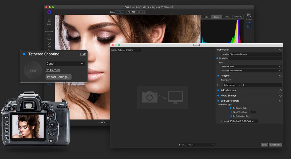Viewport: 291px width, 159px height.
Task: Open the Serial Number rename dropdown
Action: point(232,85)
